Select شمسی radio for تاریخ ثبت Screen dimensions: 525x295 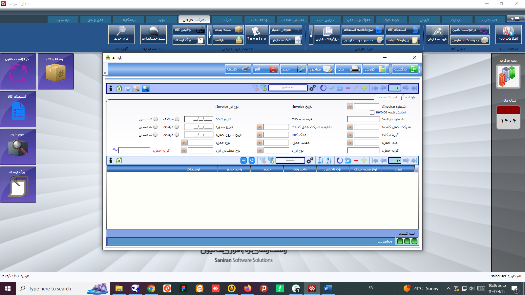pos(155,119)
